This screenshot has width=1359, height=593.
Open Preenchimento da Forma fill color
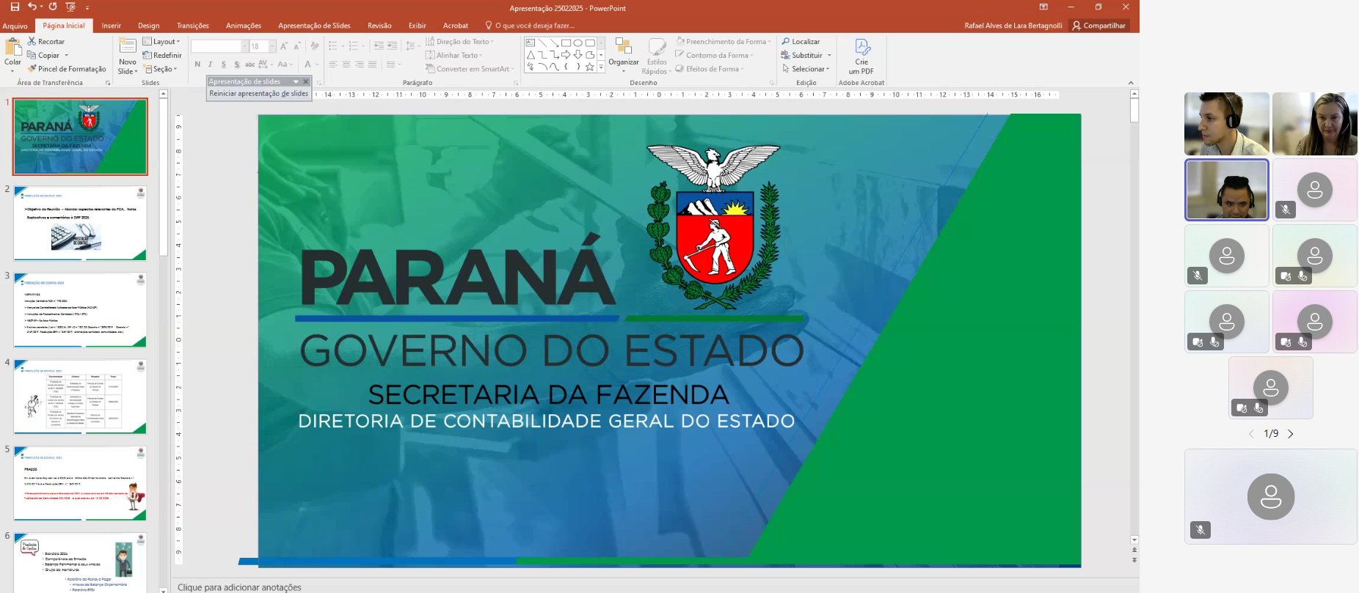point(724,42)
